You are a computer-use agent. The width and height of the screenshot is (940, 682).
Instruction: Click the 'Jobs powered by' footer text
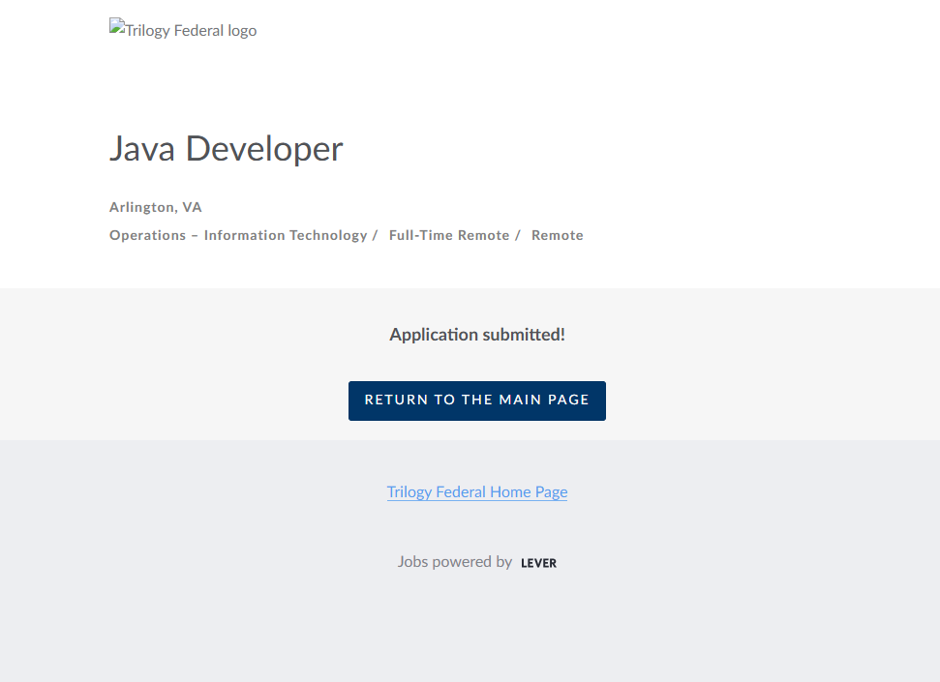[x=454, y=562]
